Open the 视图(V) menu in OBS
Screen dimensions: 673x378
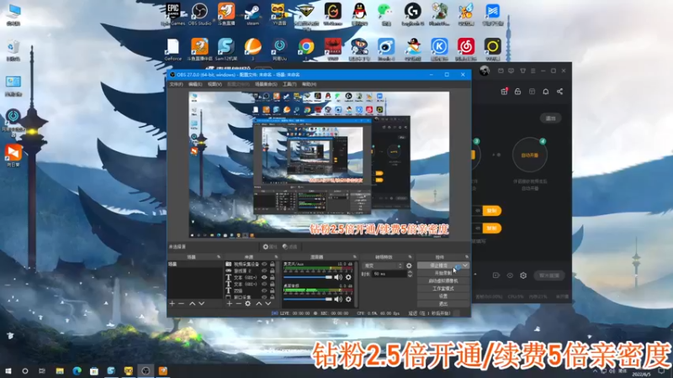click(215, 85)
